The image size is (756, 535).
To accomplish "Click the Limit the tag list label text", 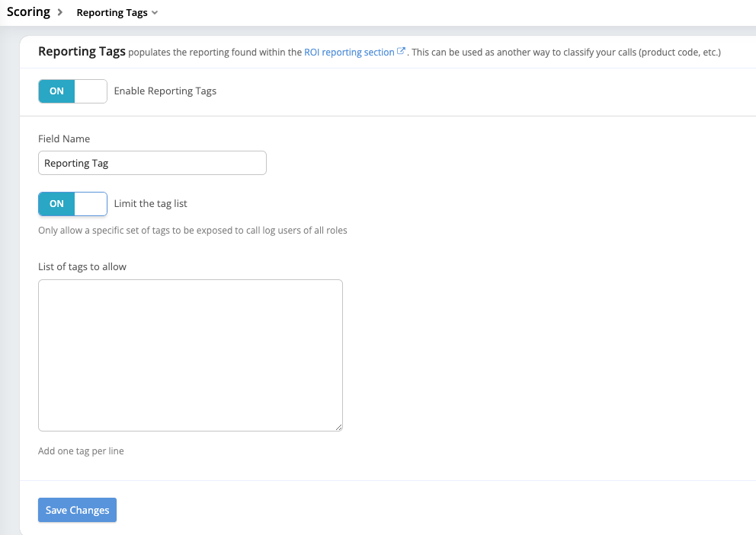I will [150, 204].
